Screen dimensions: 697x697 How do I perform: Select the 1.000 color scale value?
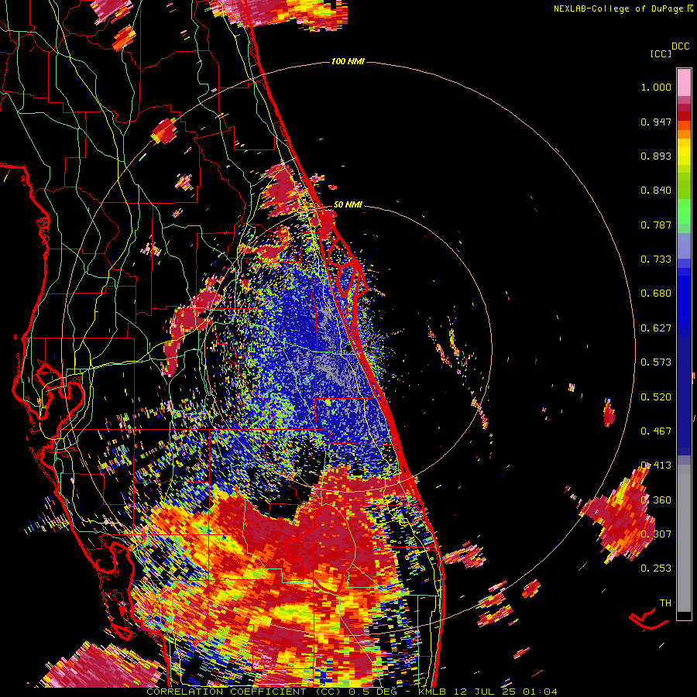pos(656,87)
